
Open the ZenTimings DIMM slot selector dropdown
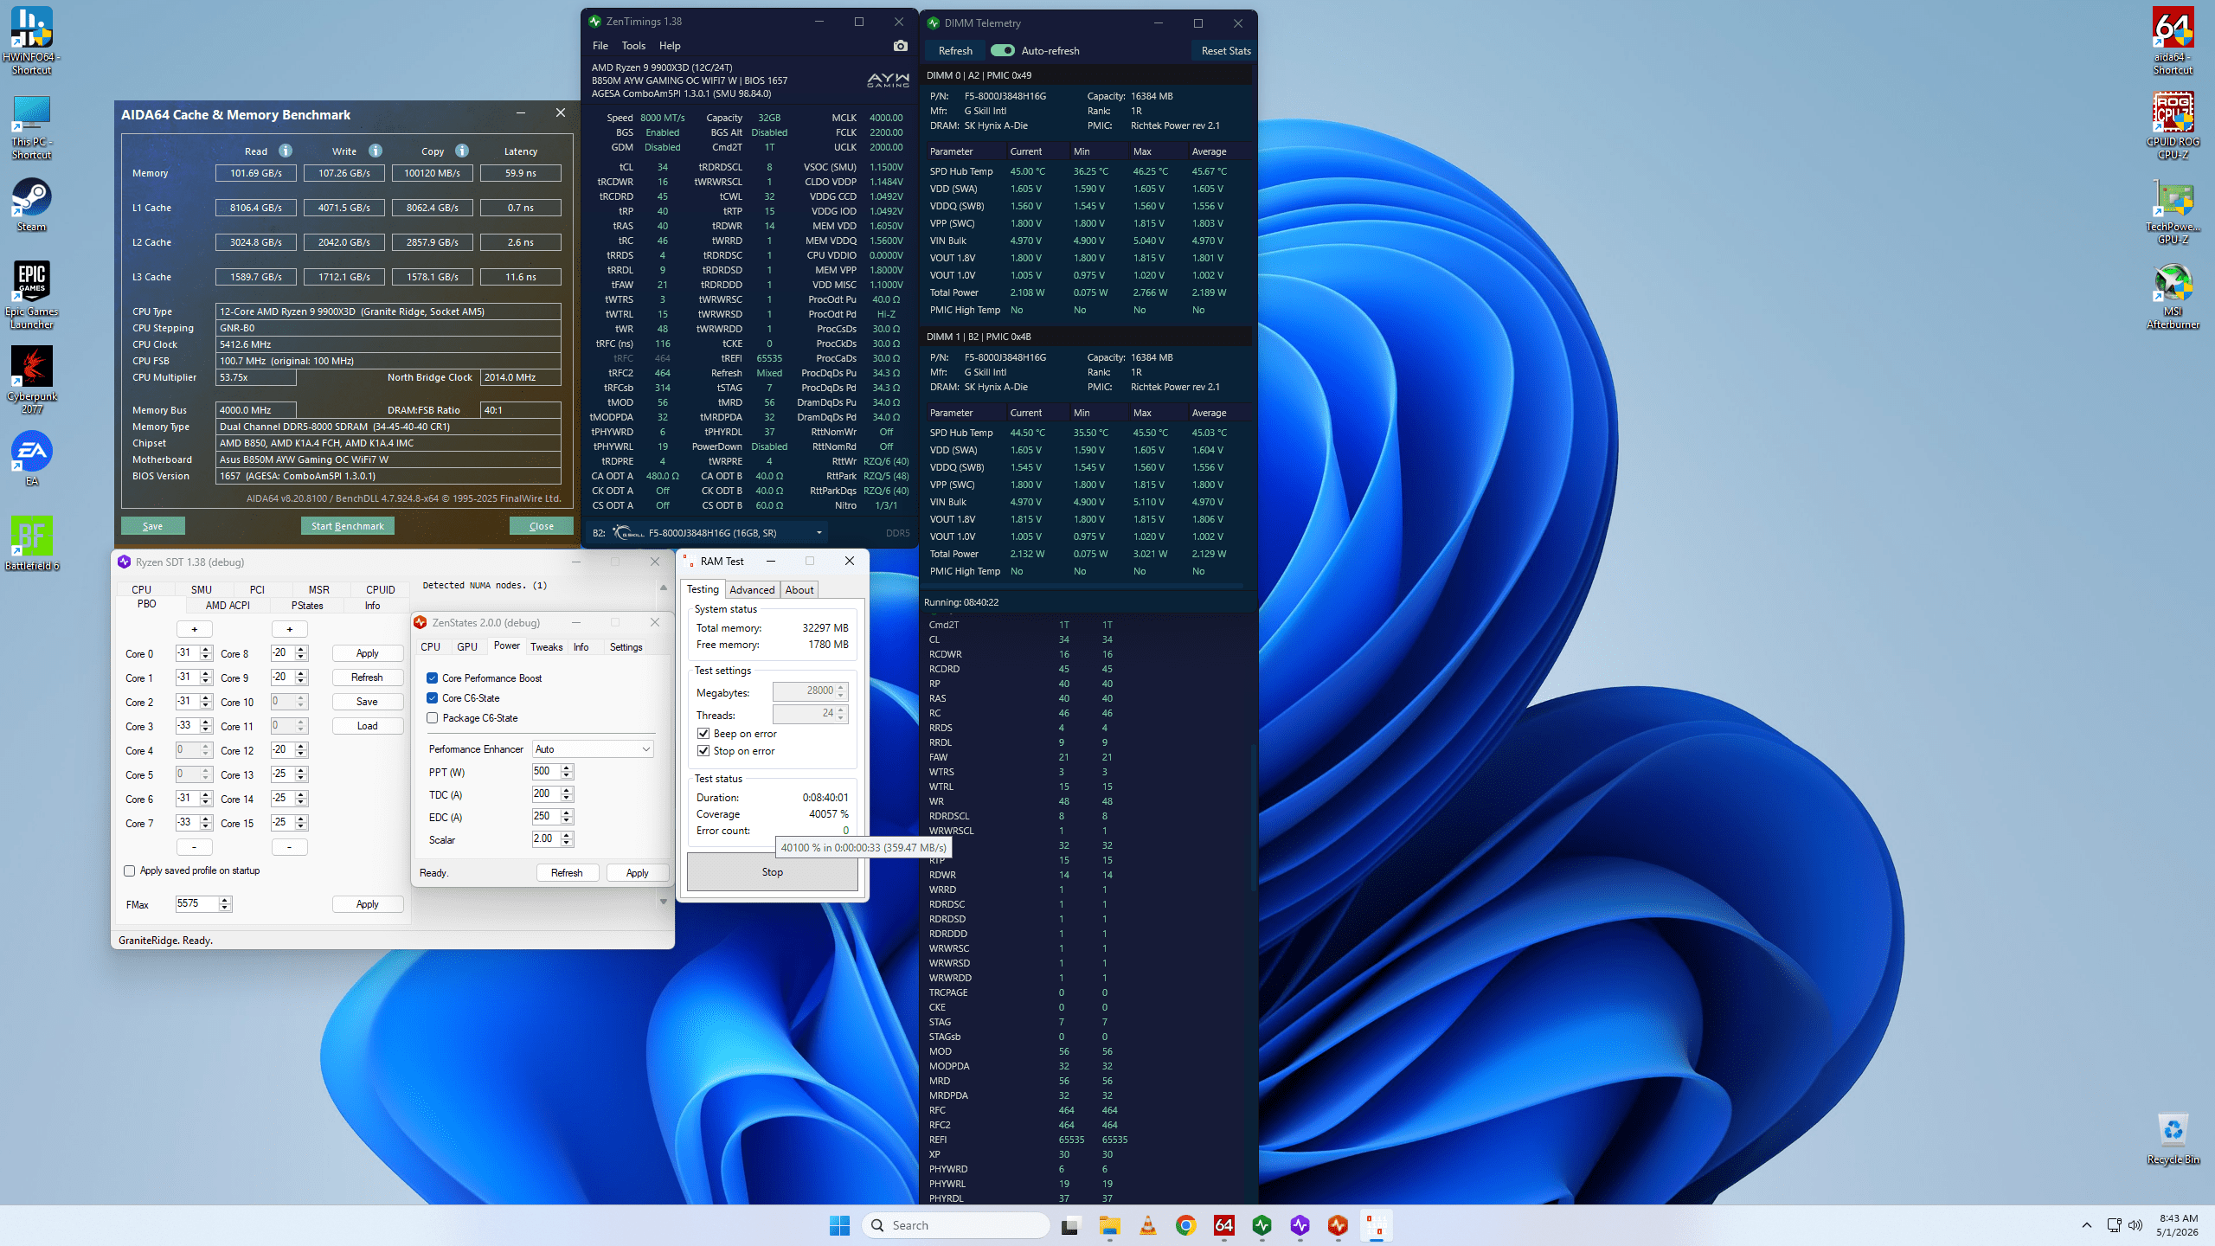point(706,532)
